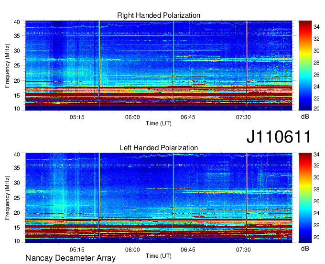Click the 06:00 tick of Left Handed plot
The height and width of the screenshot is (264, 325).
tap(132, 250)
